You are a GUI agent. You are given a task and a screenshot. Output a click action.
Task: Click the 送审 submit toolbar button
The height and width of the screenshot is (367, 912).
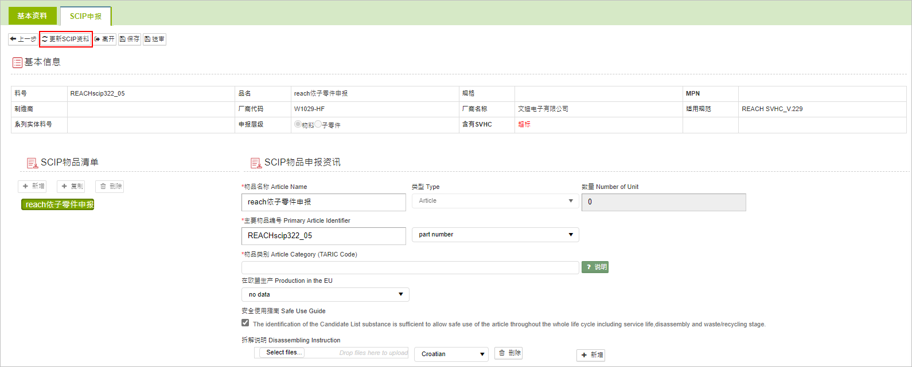[154, 39]
